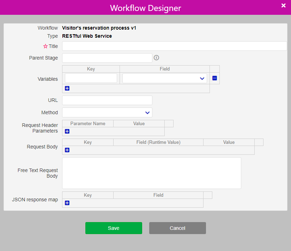The height and width of the screenshot is (251, 291).
Task: View the Parent Stage info icon tooltip
Action: click(x=156, y=57)
